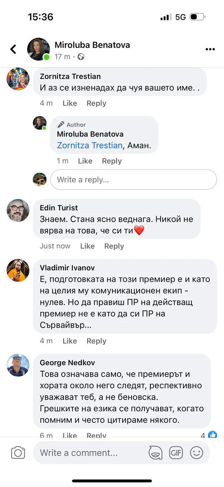Screen dimensions: 224x487
Task: Tap the Write a reply field
Action: tap(133, 180)
